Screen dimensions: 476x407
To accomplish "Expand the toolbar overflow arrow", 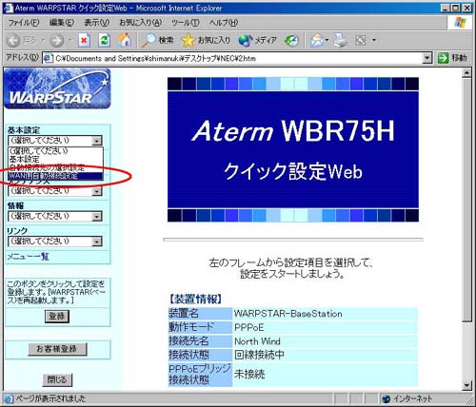I will click(x=374, y=40).
